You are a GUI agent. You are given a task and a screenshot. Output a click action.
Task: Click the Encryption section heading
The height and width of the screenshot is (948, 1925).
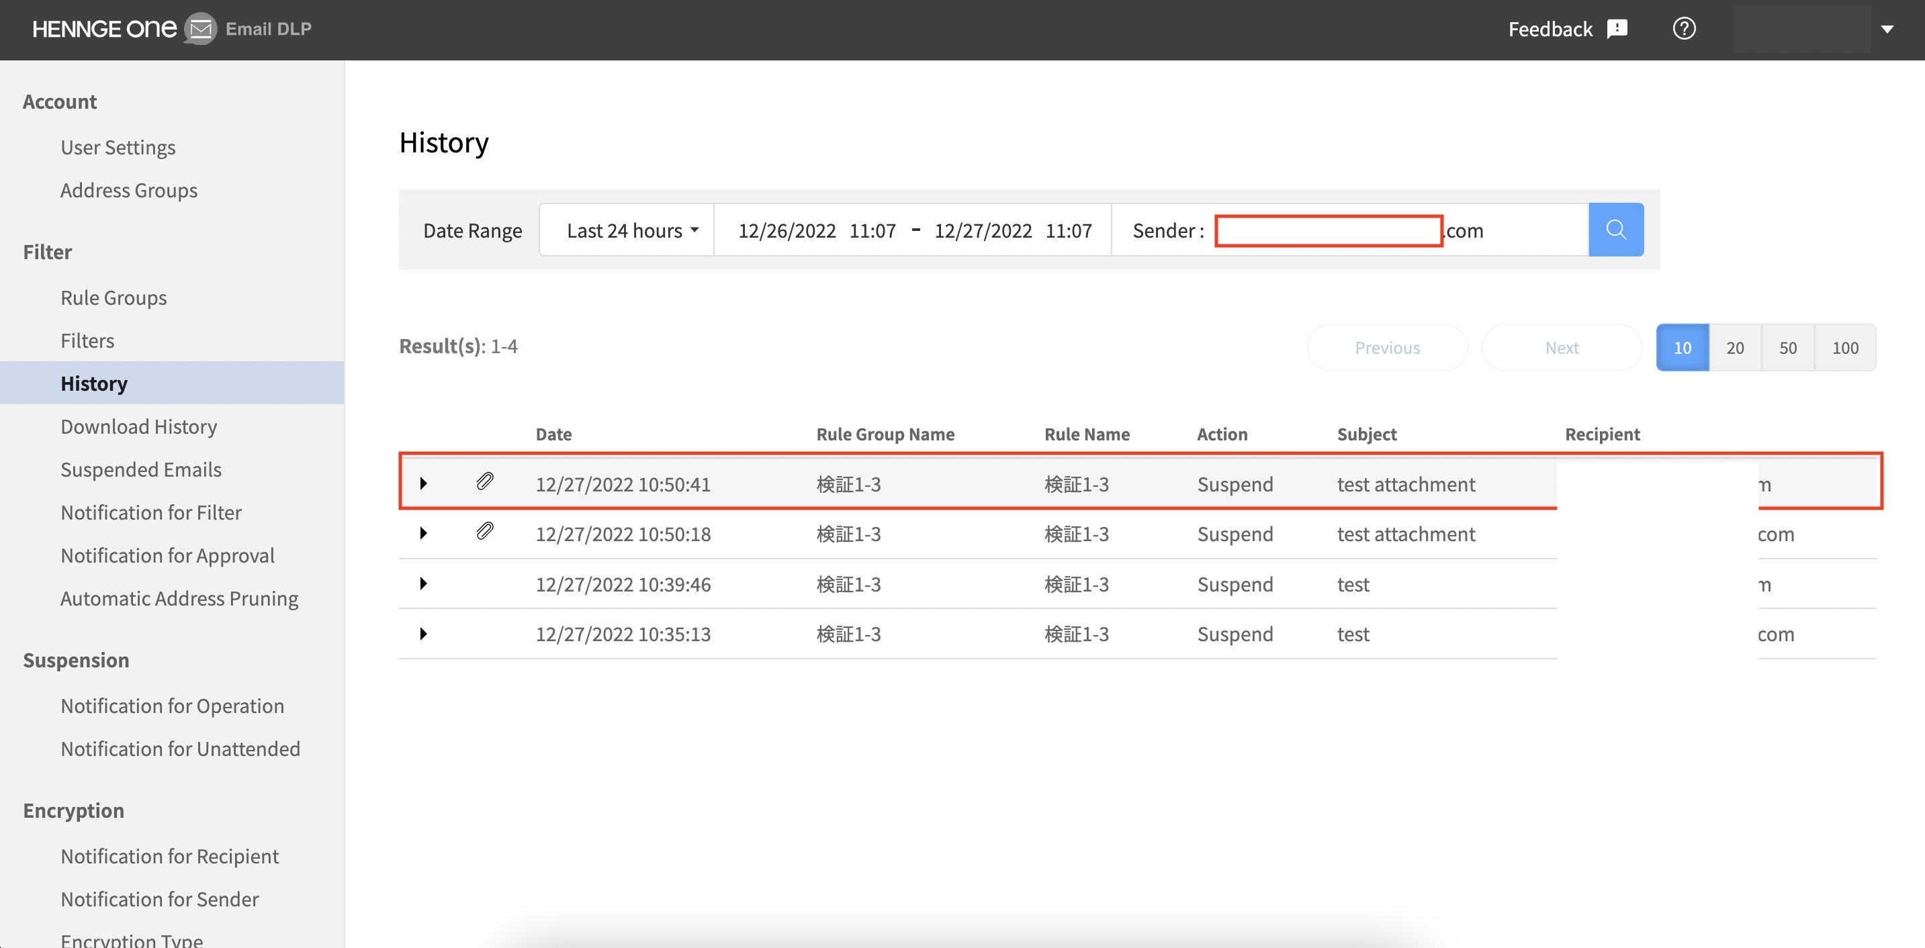[73, 810]
